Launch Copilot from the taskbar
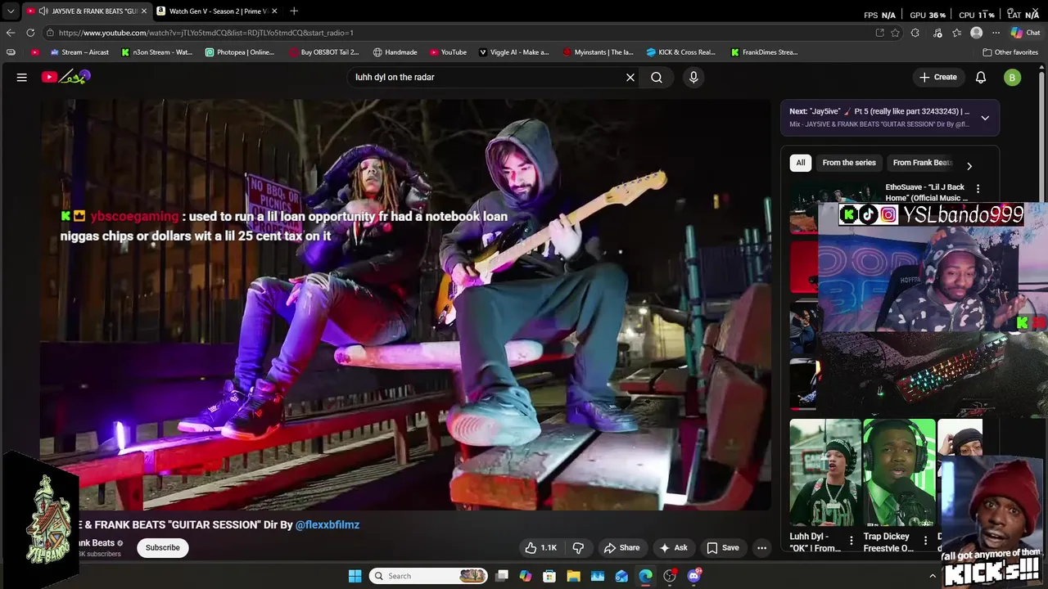The image size is (1048, 589). click(x=526, y=576)
